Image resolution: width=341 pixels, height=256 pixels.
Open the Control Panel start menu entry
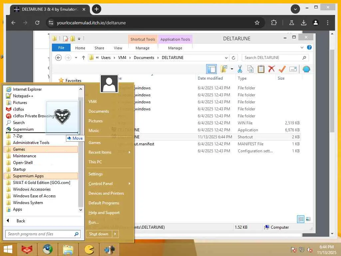point(109,184)
